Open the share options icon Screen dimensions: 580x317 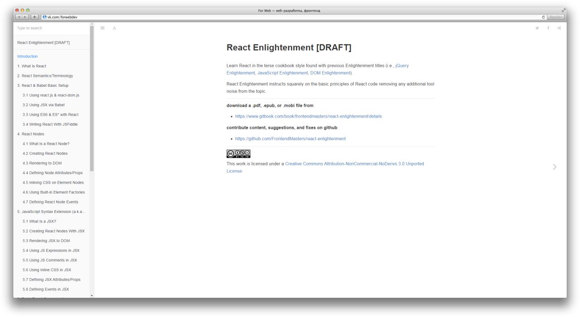559,28
